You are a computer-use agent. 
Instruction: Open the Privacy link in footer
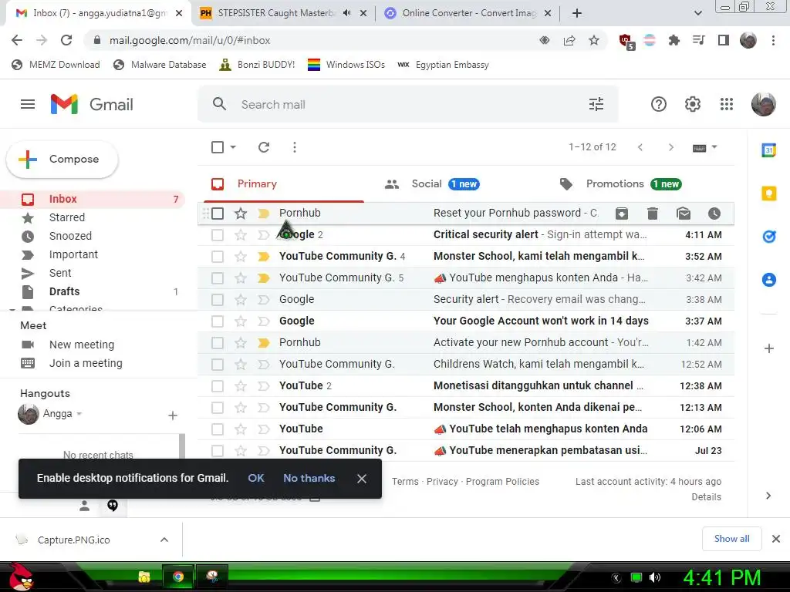click(x=442, y=481)
